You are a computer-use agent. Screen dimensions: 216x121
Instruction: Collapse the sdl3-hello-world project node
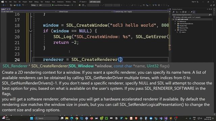coord(173,19)
